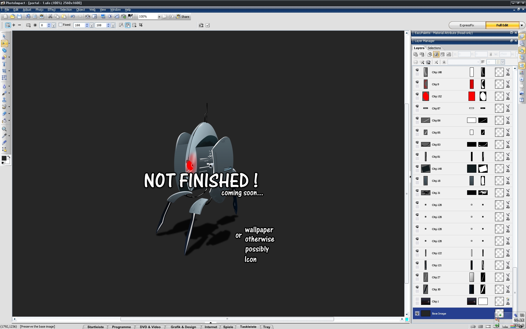Open the Adjust menu

tap(27, 10)
